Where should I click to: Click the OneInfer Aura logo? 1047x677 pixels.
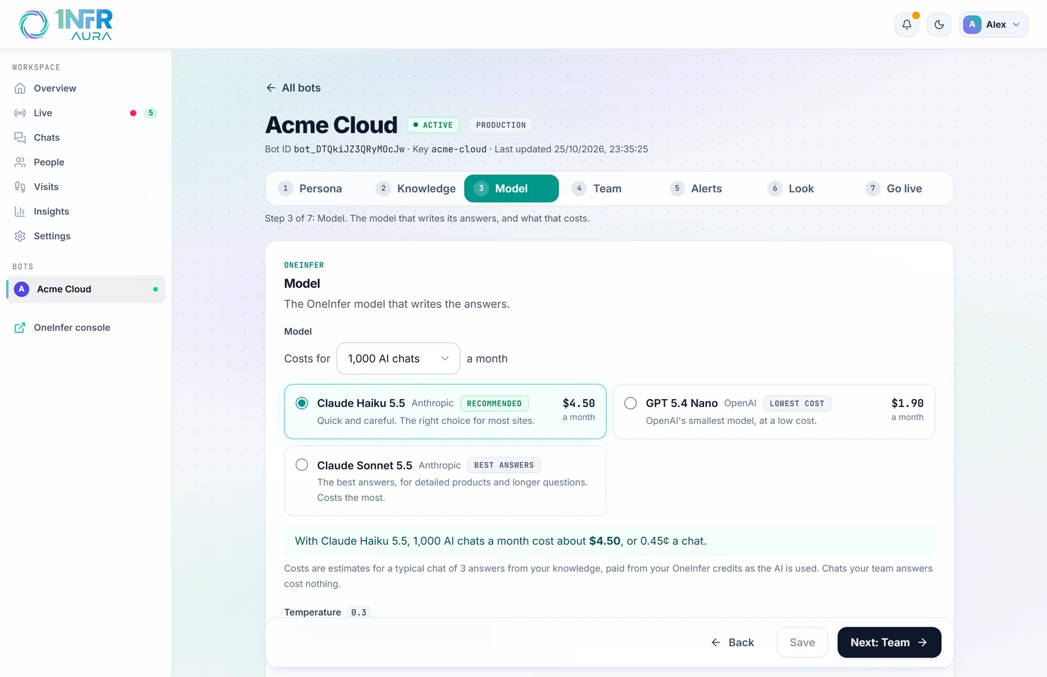[65, 25]
